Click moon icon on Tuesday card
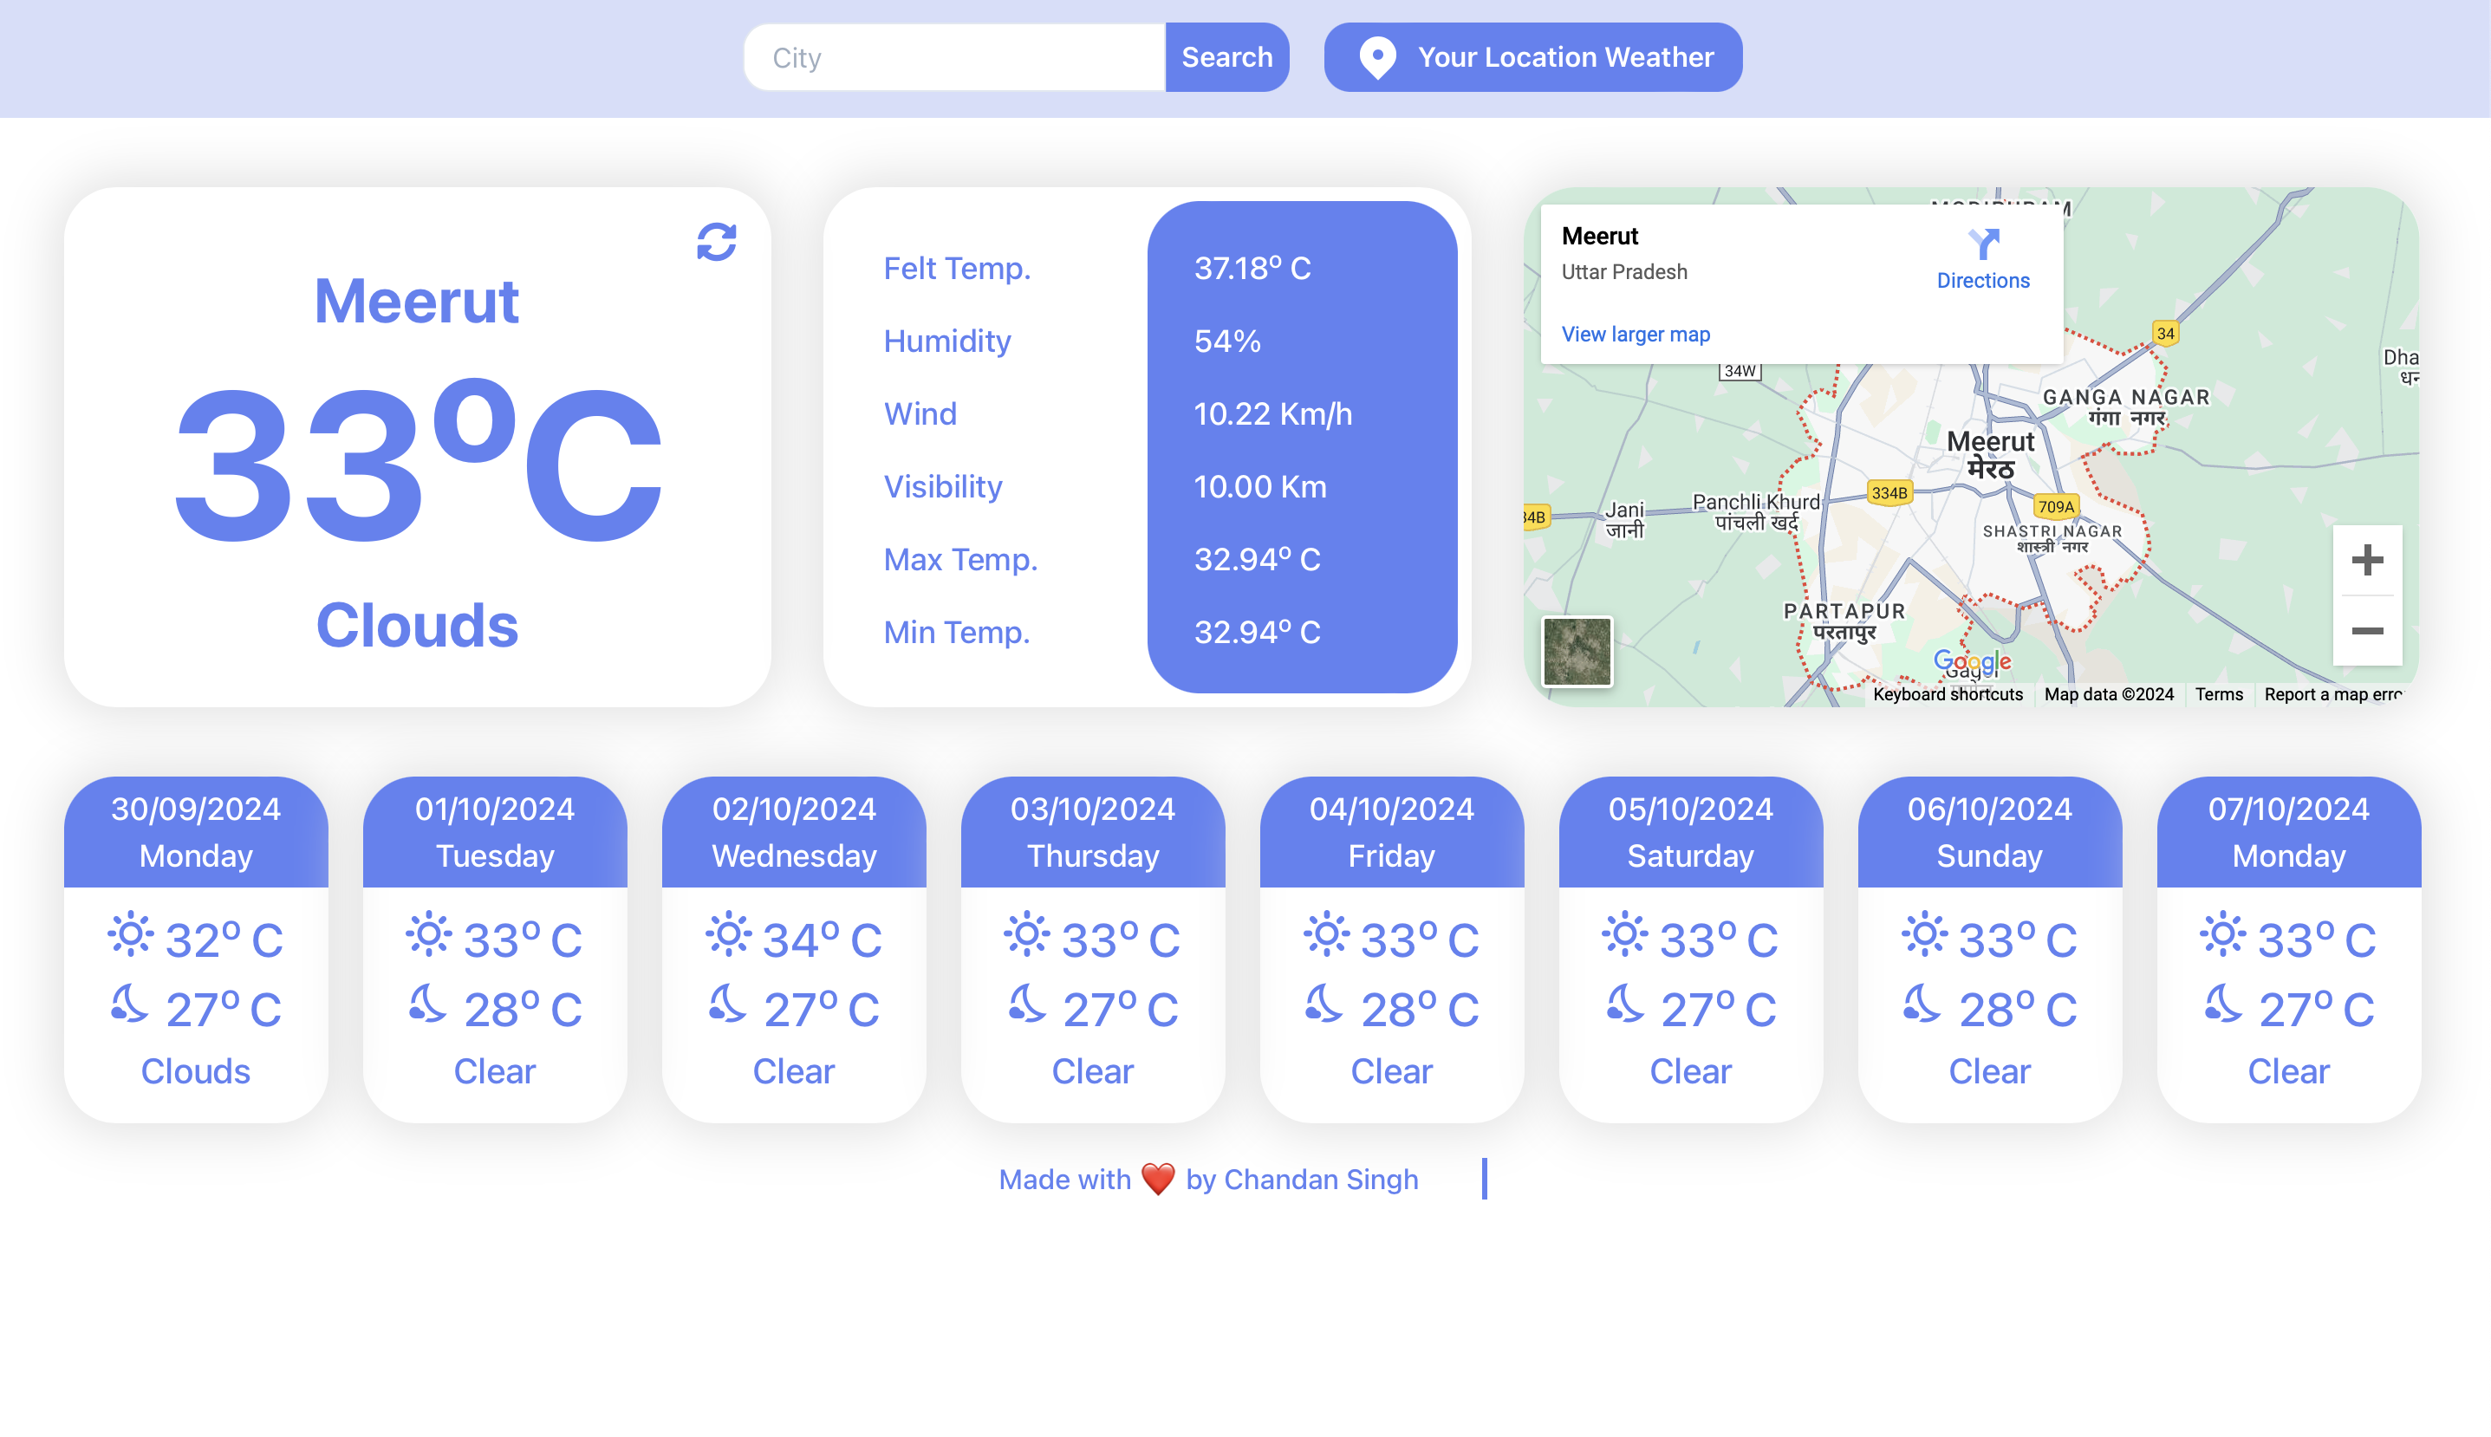The image size is (2491, 1437). (427, 1004)
